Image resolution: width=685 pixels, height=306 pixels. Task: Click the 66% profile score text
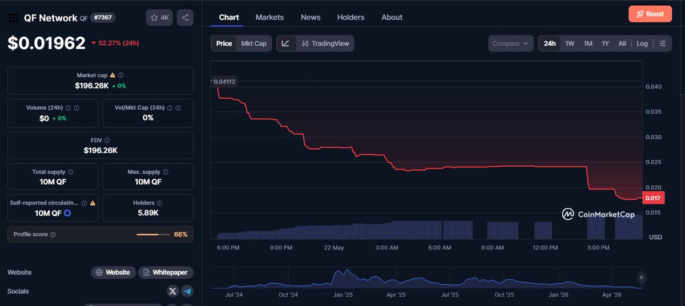tap(180, 235)
